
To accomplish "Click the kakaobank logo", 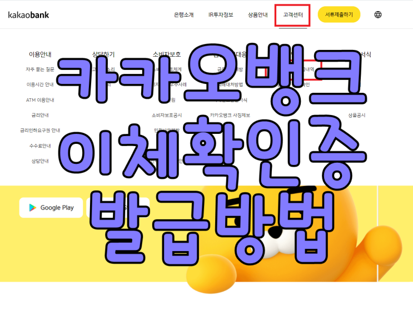I will point(28,15).
